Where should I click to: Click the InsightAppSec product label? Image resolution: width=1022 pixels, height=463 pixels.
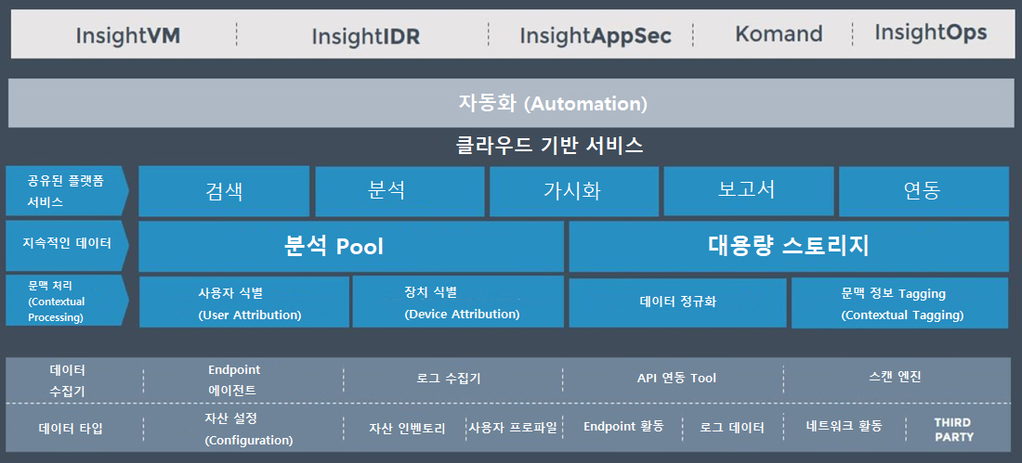(595, 35)
